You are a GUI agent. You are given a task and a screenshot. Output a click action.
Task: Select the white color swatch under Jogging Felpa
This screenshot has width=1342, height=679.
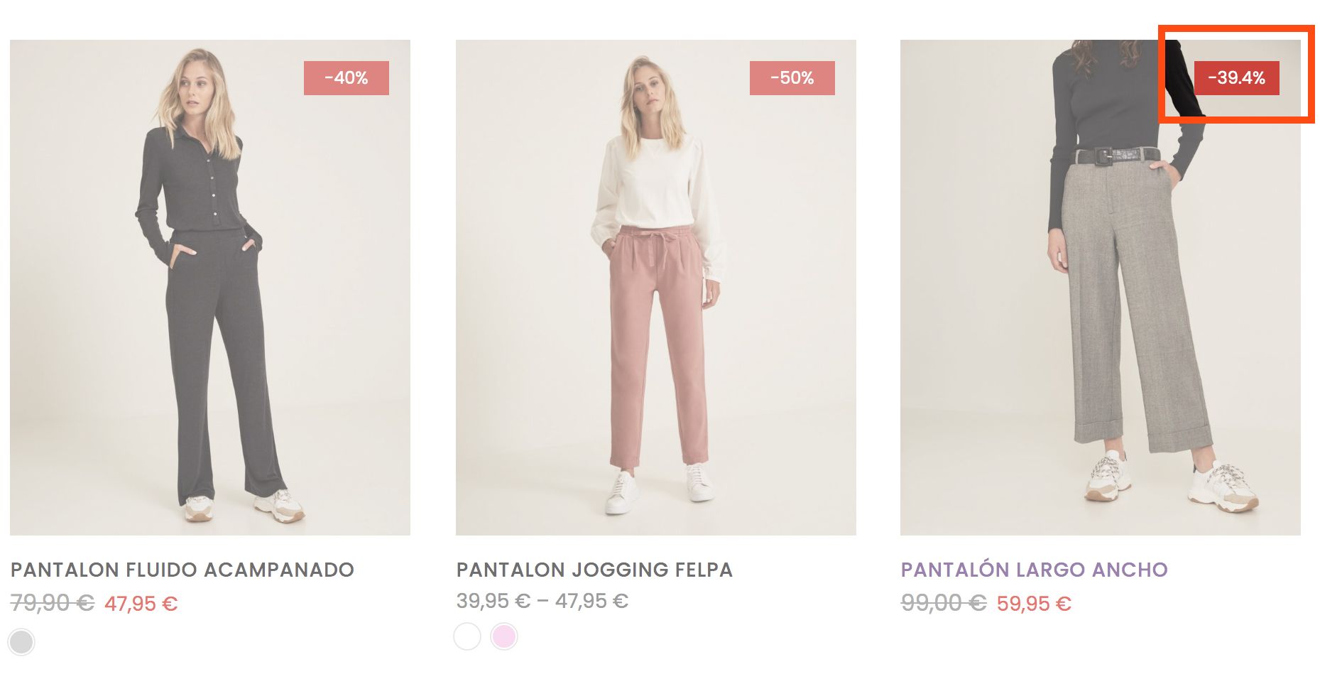[467, 636]
